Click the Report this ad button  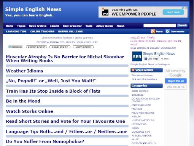point(176,81)
